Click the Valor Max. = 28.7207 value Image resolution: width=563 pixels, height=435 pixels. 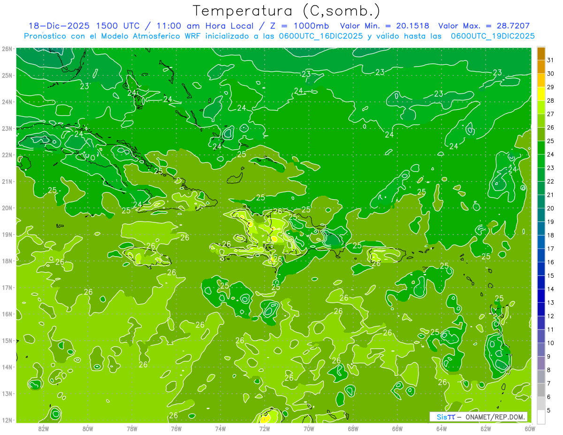pyautogui.click(x=484, y=26)
